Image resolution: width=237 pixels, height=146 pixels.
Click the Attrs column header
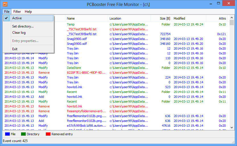pyautogui.click(x=217, y=18)
